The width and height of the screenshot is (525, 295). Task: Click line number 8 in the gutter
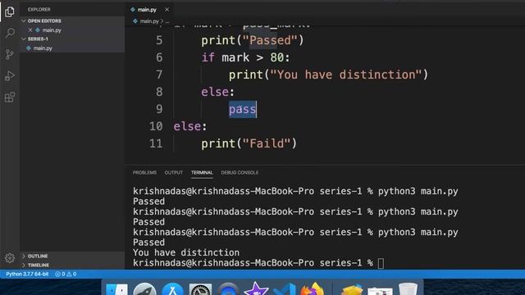point(159,92)
